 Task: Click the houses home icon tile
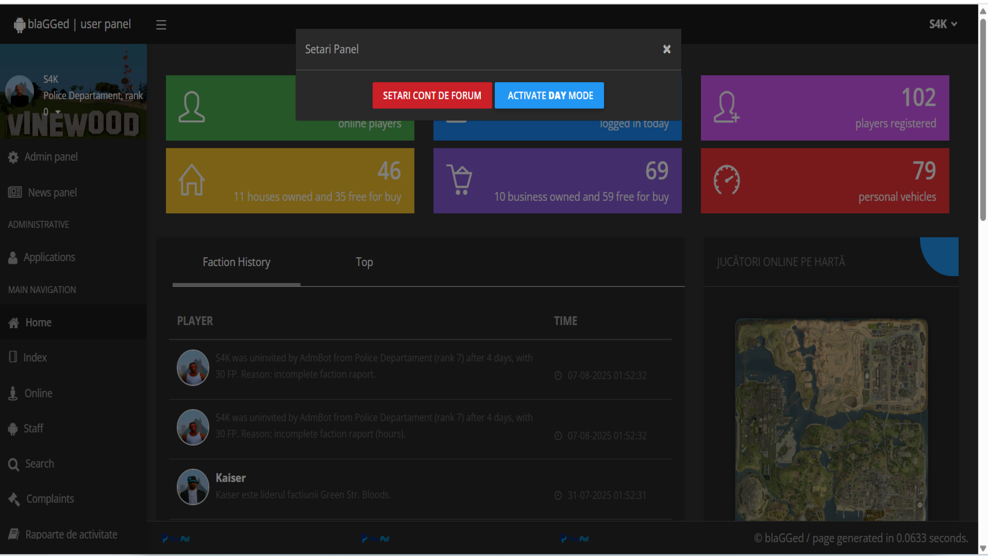(191, 180)
